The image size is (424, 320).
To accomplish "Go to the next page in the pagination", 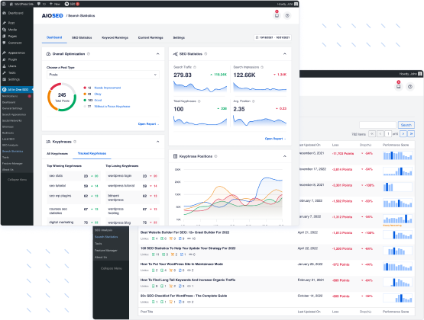I will coord(403,134).
